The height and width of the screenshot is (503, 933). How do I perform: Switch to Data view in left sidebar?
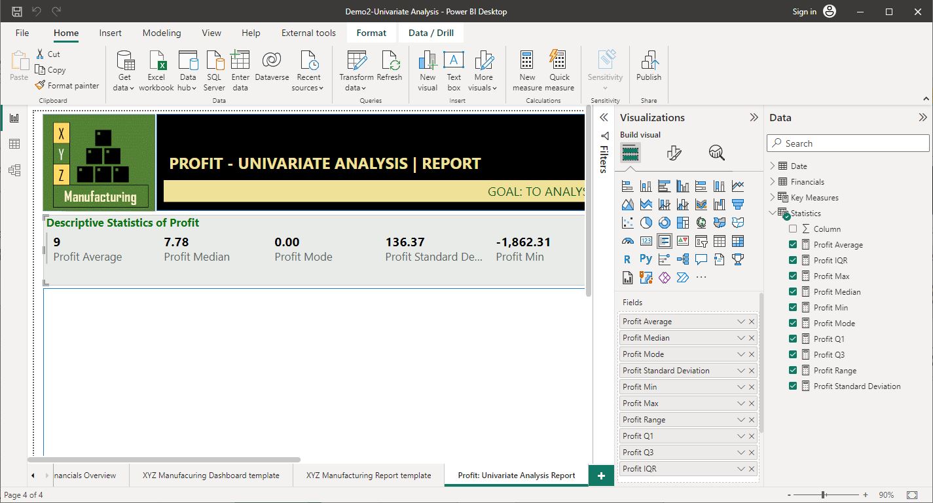point(14,144)
